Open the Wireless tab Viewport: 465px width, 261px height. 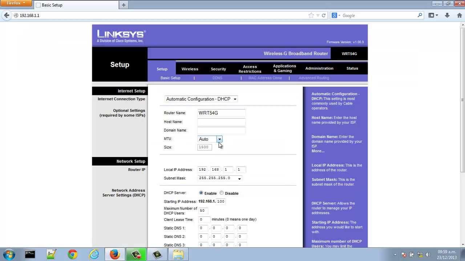click(x=190, y=69)
